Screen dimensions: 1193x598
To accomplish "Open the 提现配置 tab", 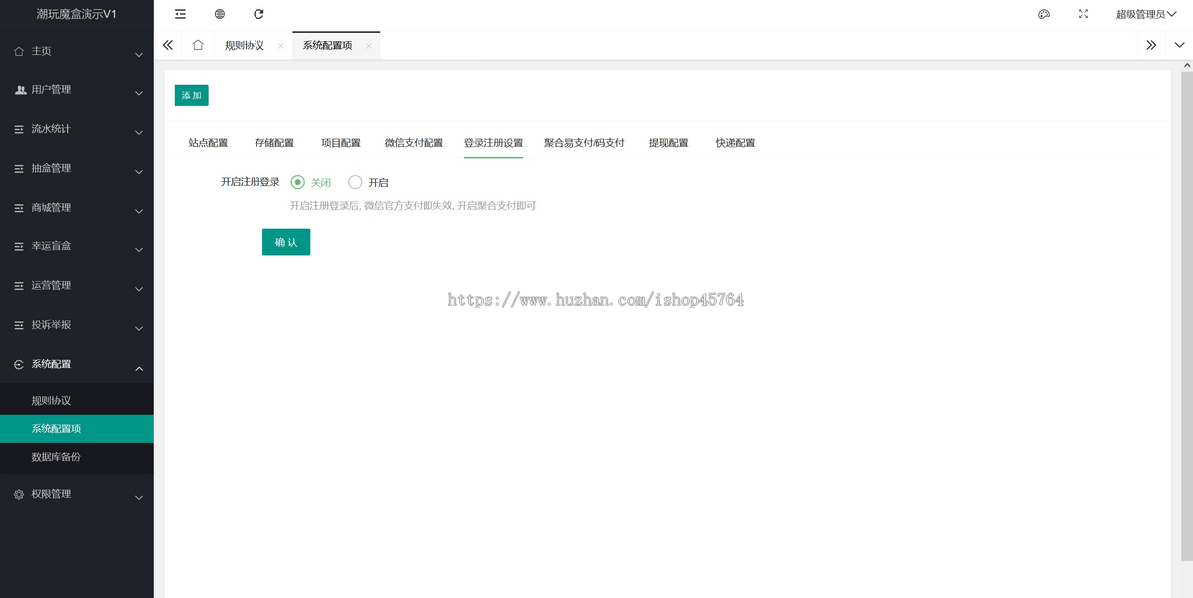I will click(669, 143).
